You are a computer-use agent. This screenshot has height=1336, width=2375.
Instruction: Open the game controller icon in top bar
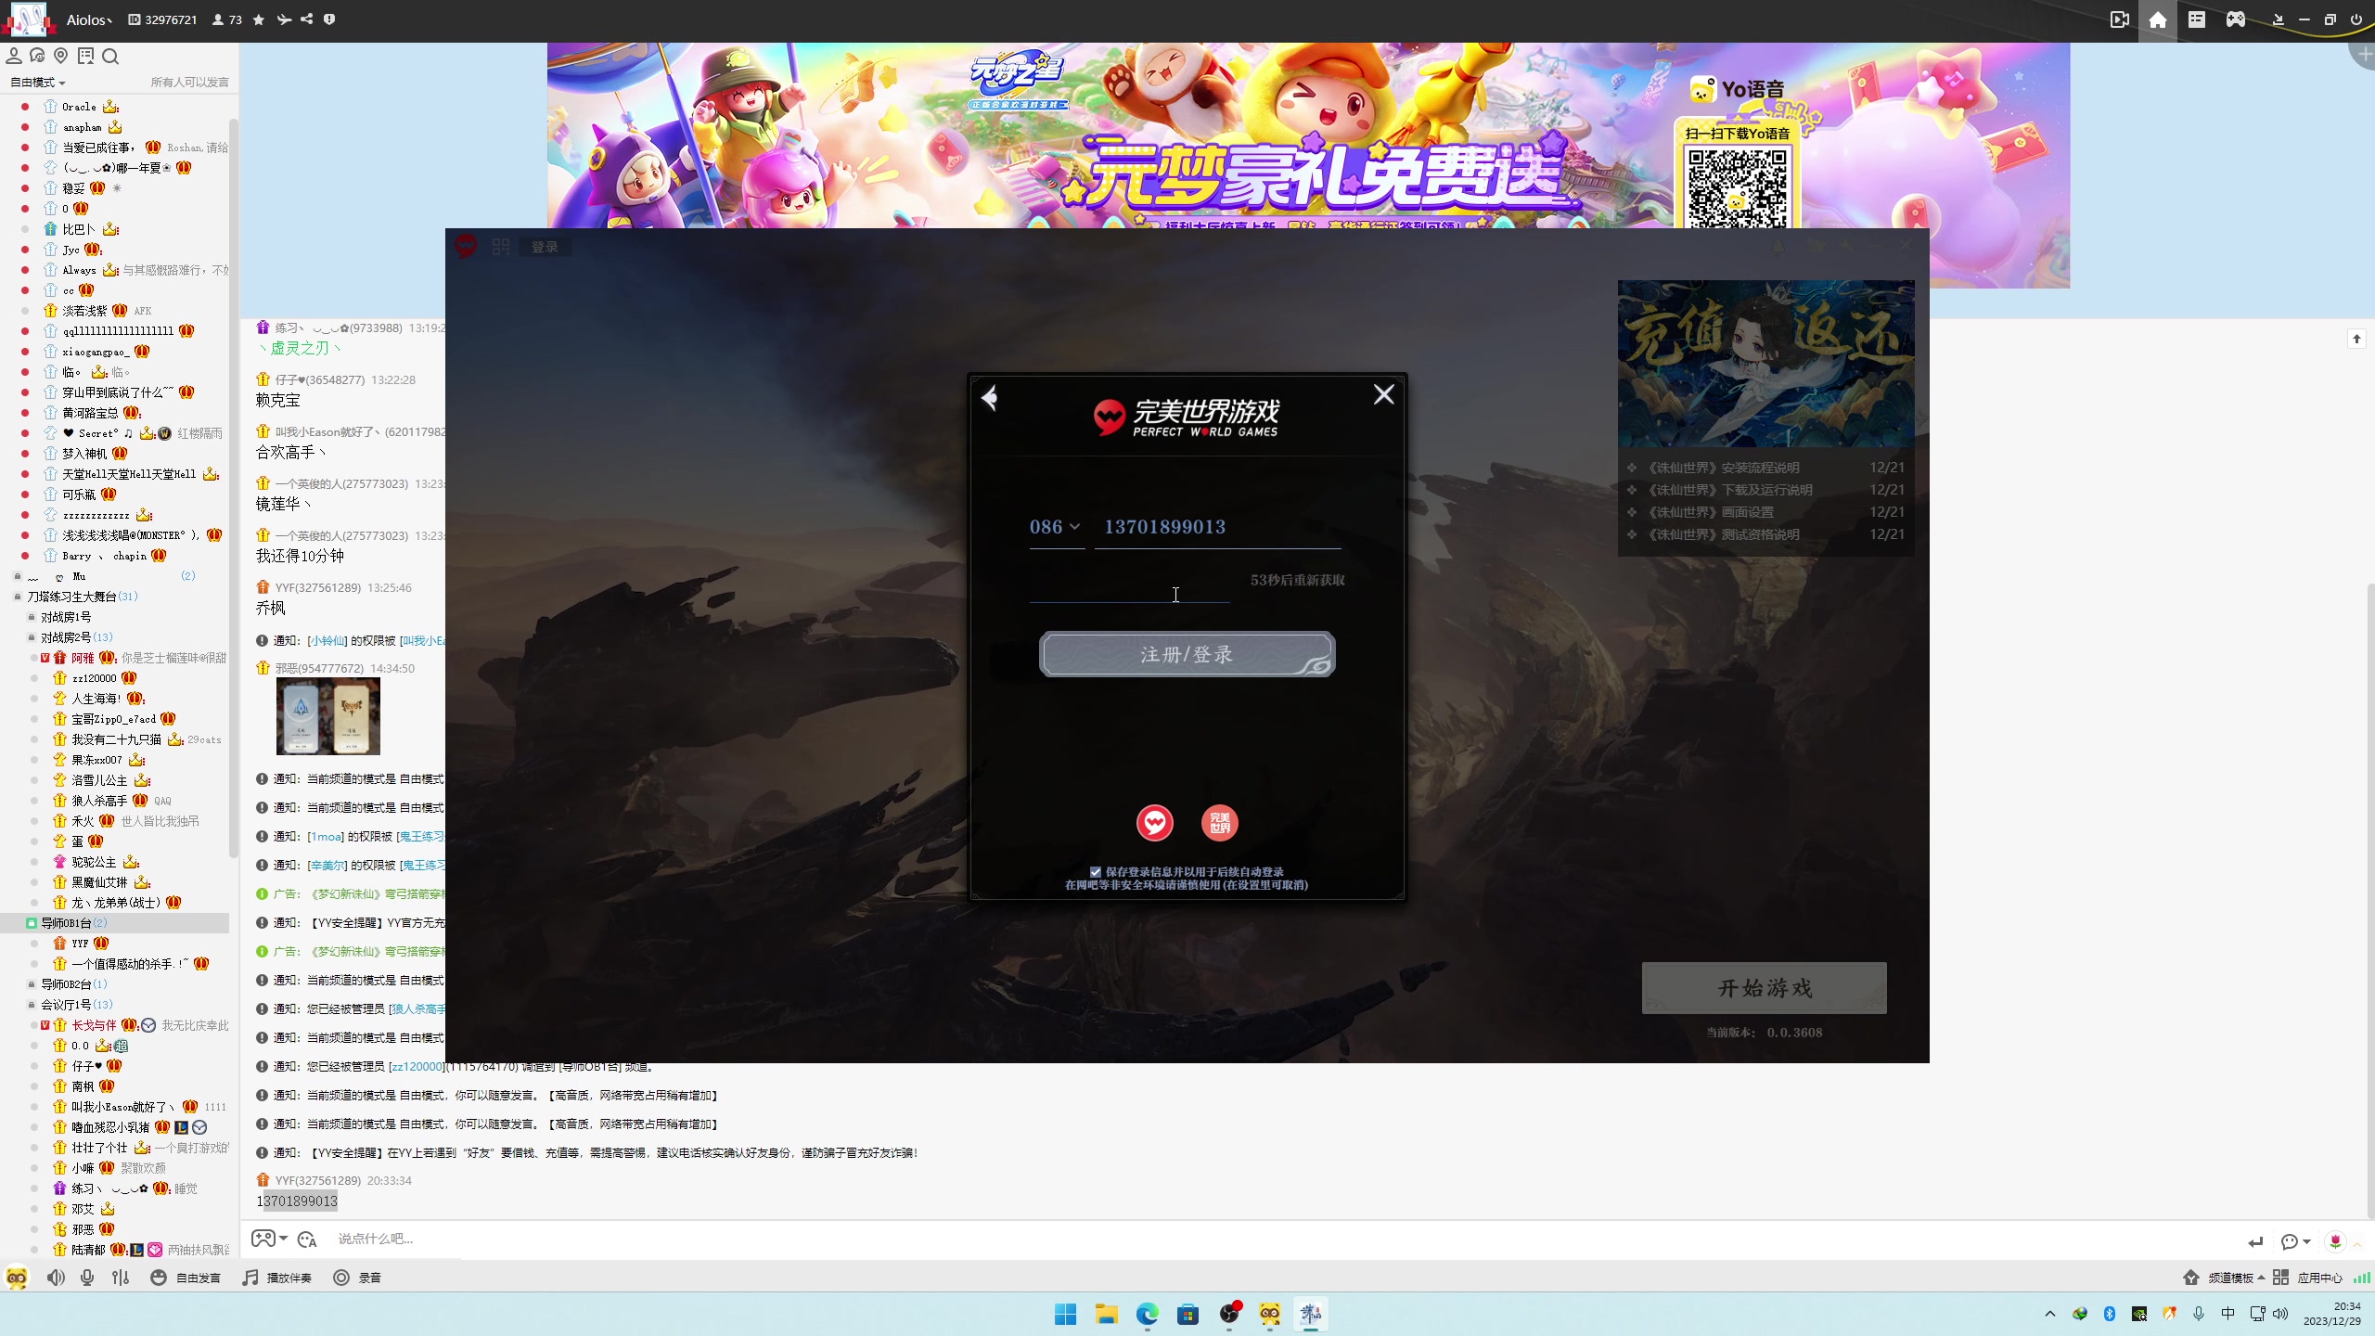point(2236,19)
